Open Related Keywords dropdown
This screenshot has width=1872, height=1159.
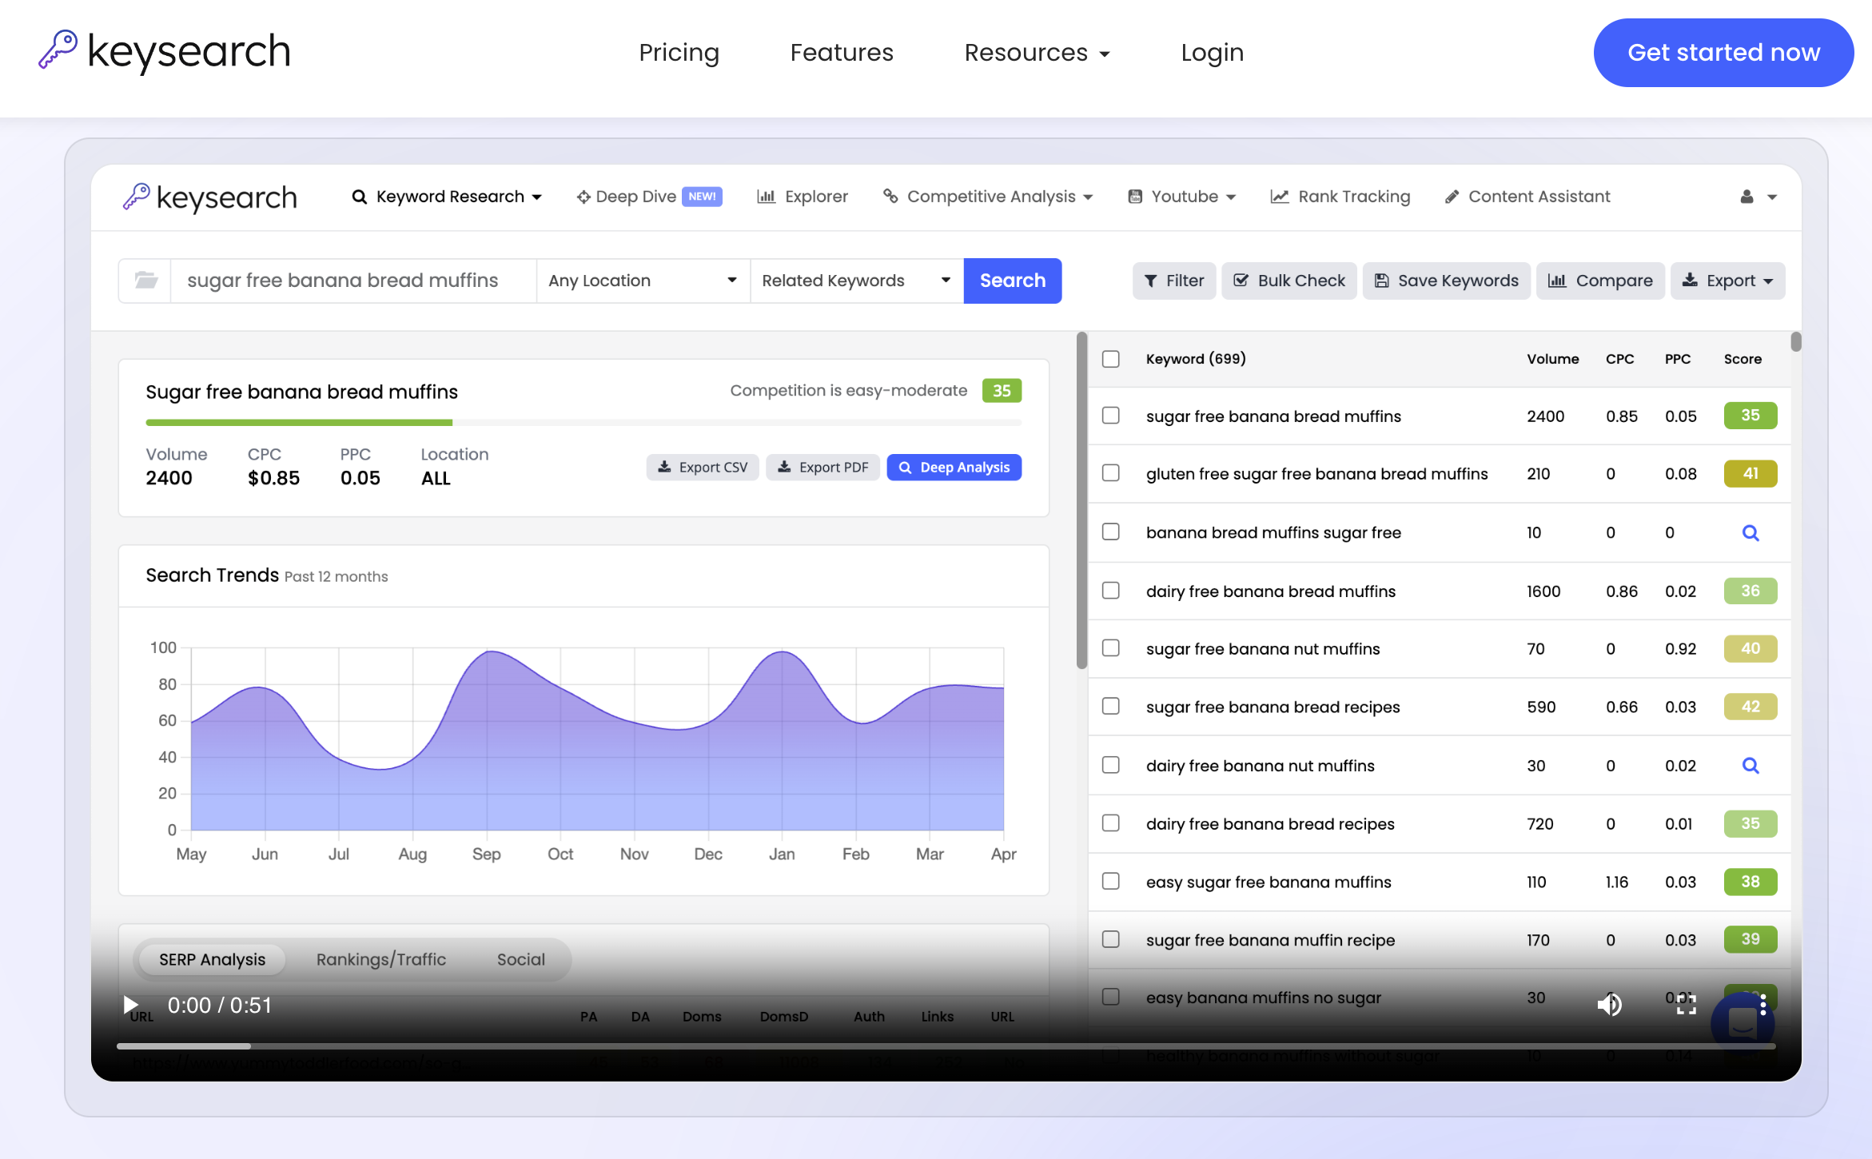tap(857, 281)
